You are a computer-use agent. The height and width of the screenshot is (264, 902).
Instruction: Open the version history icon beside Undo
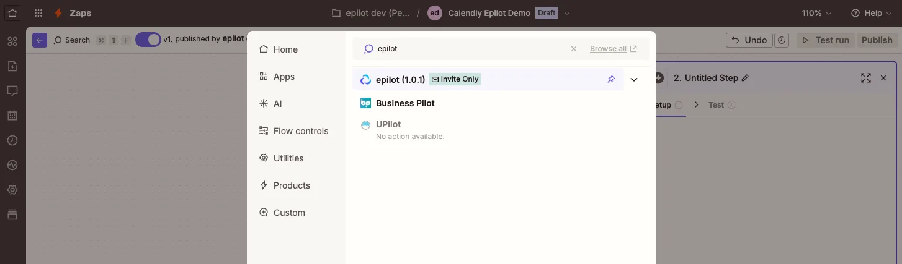pyautogui.click(x=782, y=40)
